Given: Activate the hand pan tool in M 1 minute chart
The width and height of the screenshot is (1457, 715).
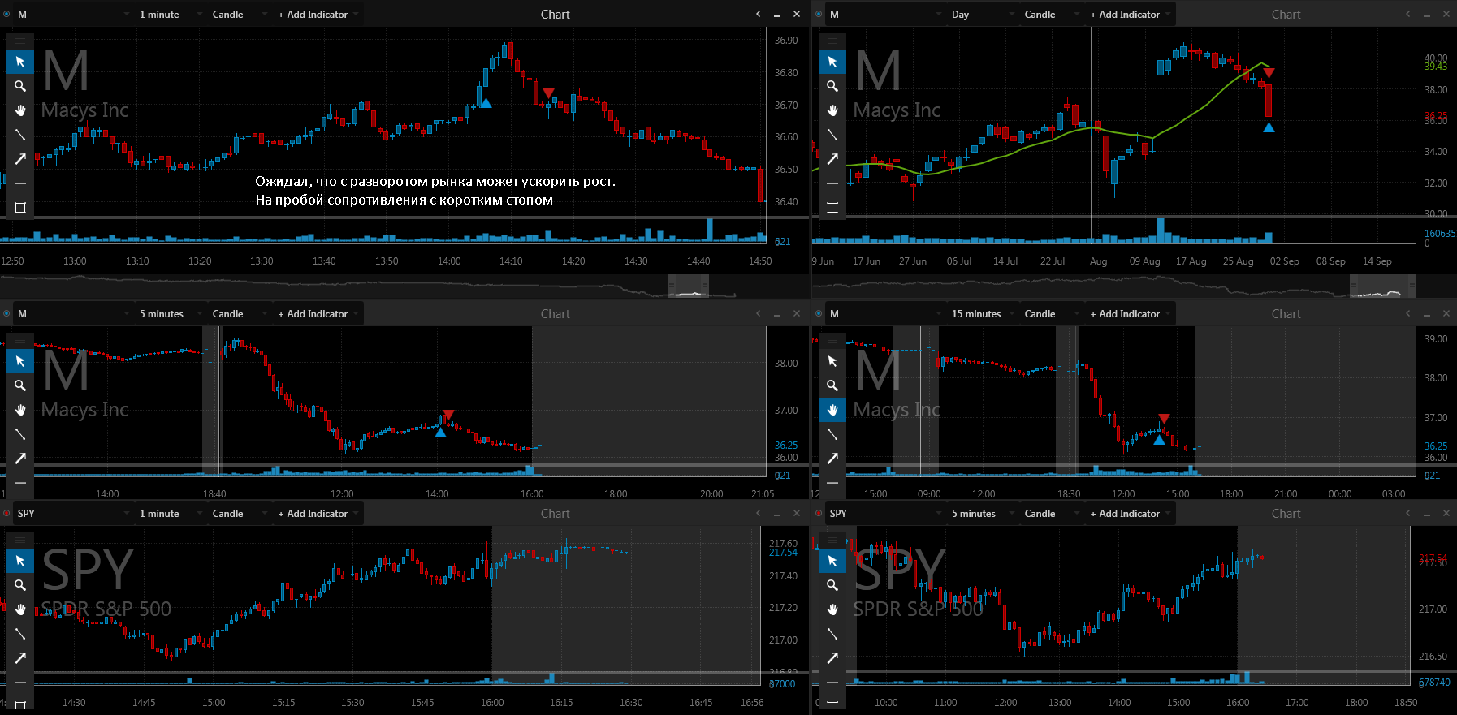Looking at the screenshot, I should (20, 110).
